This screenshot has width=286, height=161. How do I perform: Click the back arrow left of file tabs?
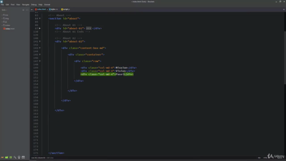point(32,9)
